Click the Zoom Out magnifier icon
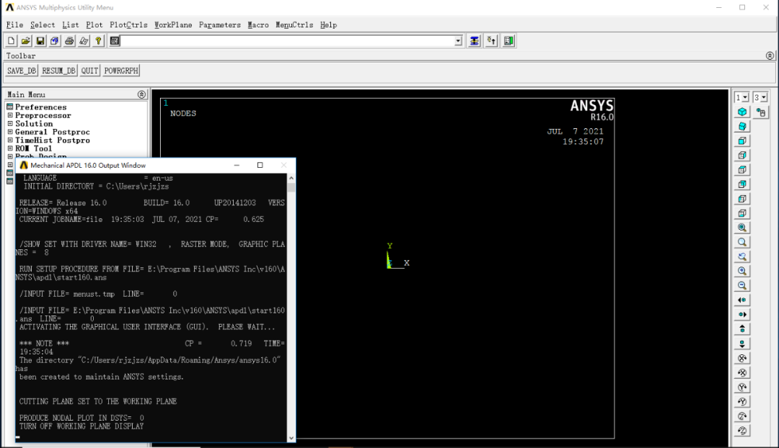 pyautogui.click(x=742, y=286)
